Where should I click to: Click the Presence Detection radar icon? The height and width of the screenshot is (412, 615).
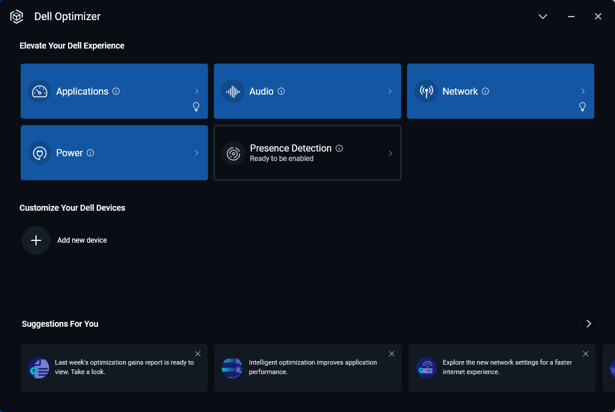tap(234, 153)
